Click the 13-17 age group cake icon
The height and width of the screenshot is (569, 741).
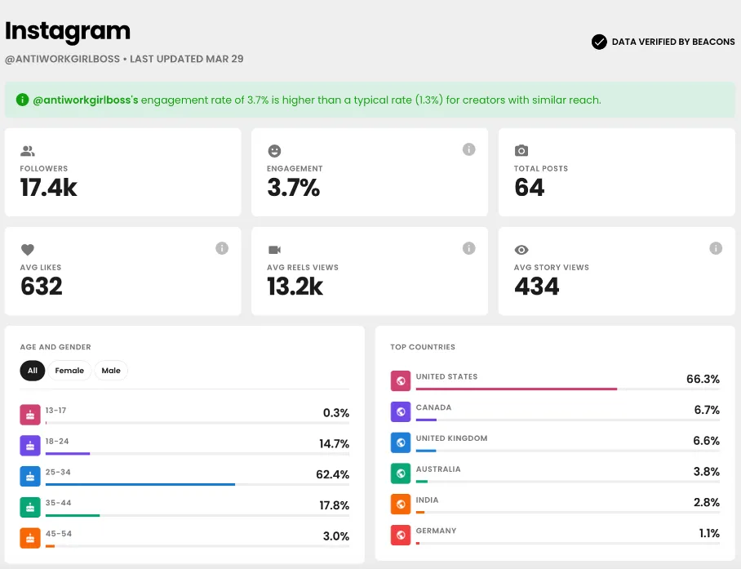[x=29, y=415]
